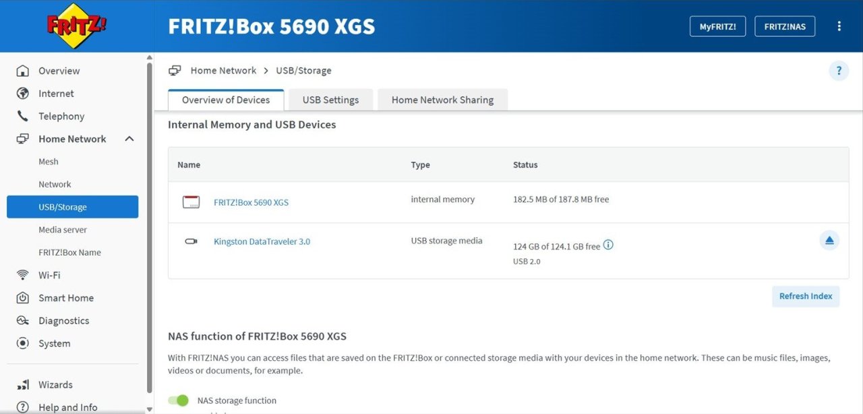This screenshot has width=863, height=414.
Task: Open the three-dot menu in header
Action: pyautogui.click(x=839, y=26)
